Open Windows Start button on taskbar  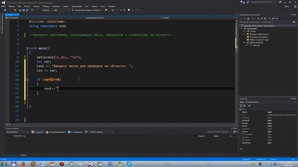coord(4,164)
